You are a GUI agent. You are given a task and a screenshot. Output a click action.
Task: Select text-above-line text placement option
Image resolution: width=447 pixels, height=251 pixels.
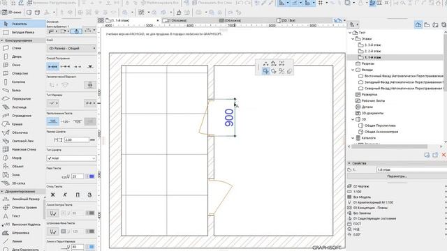(x=53, y=121)
